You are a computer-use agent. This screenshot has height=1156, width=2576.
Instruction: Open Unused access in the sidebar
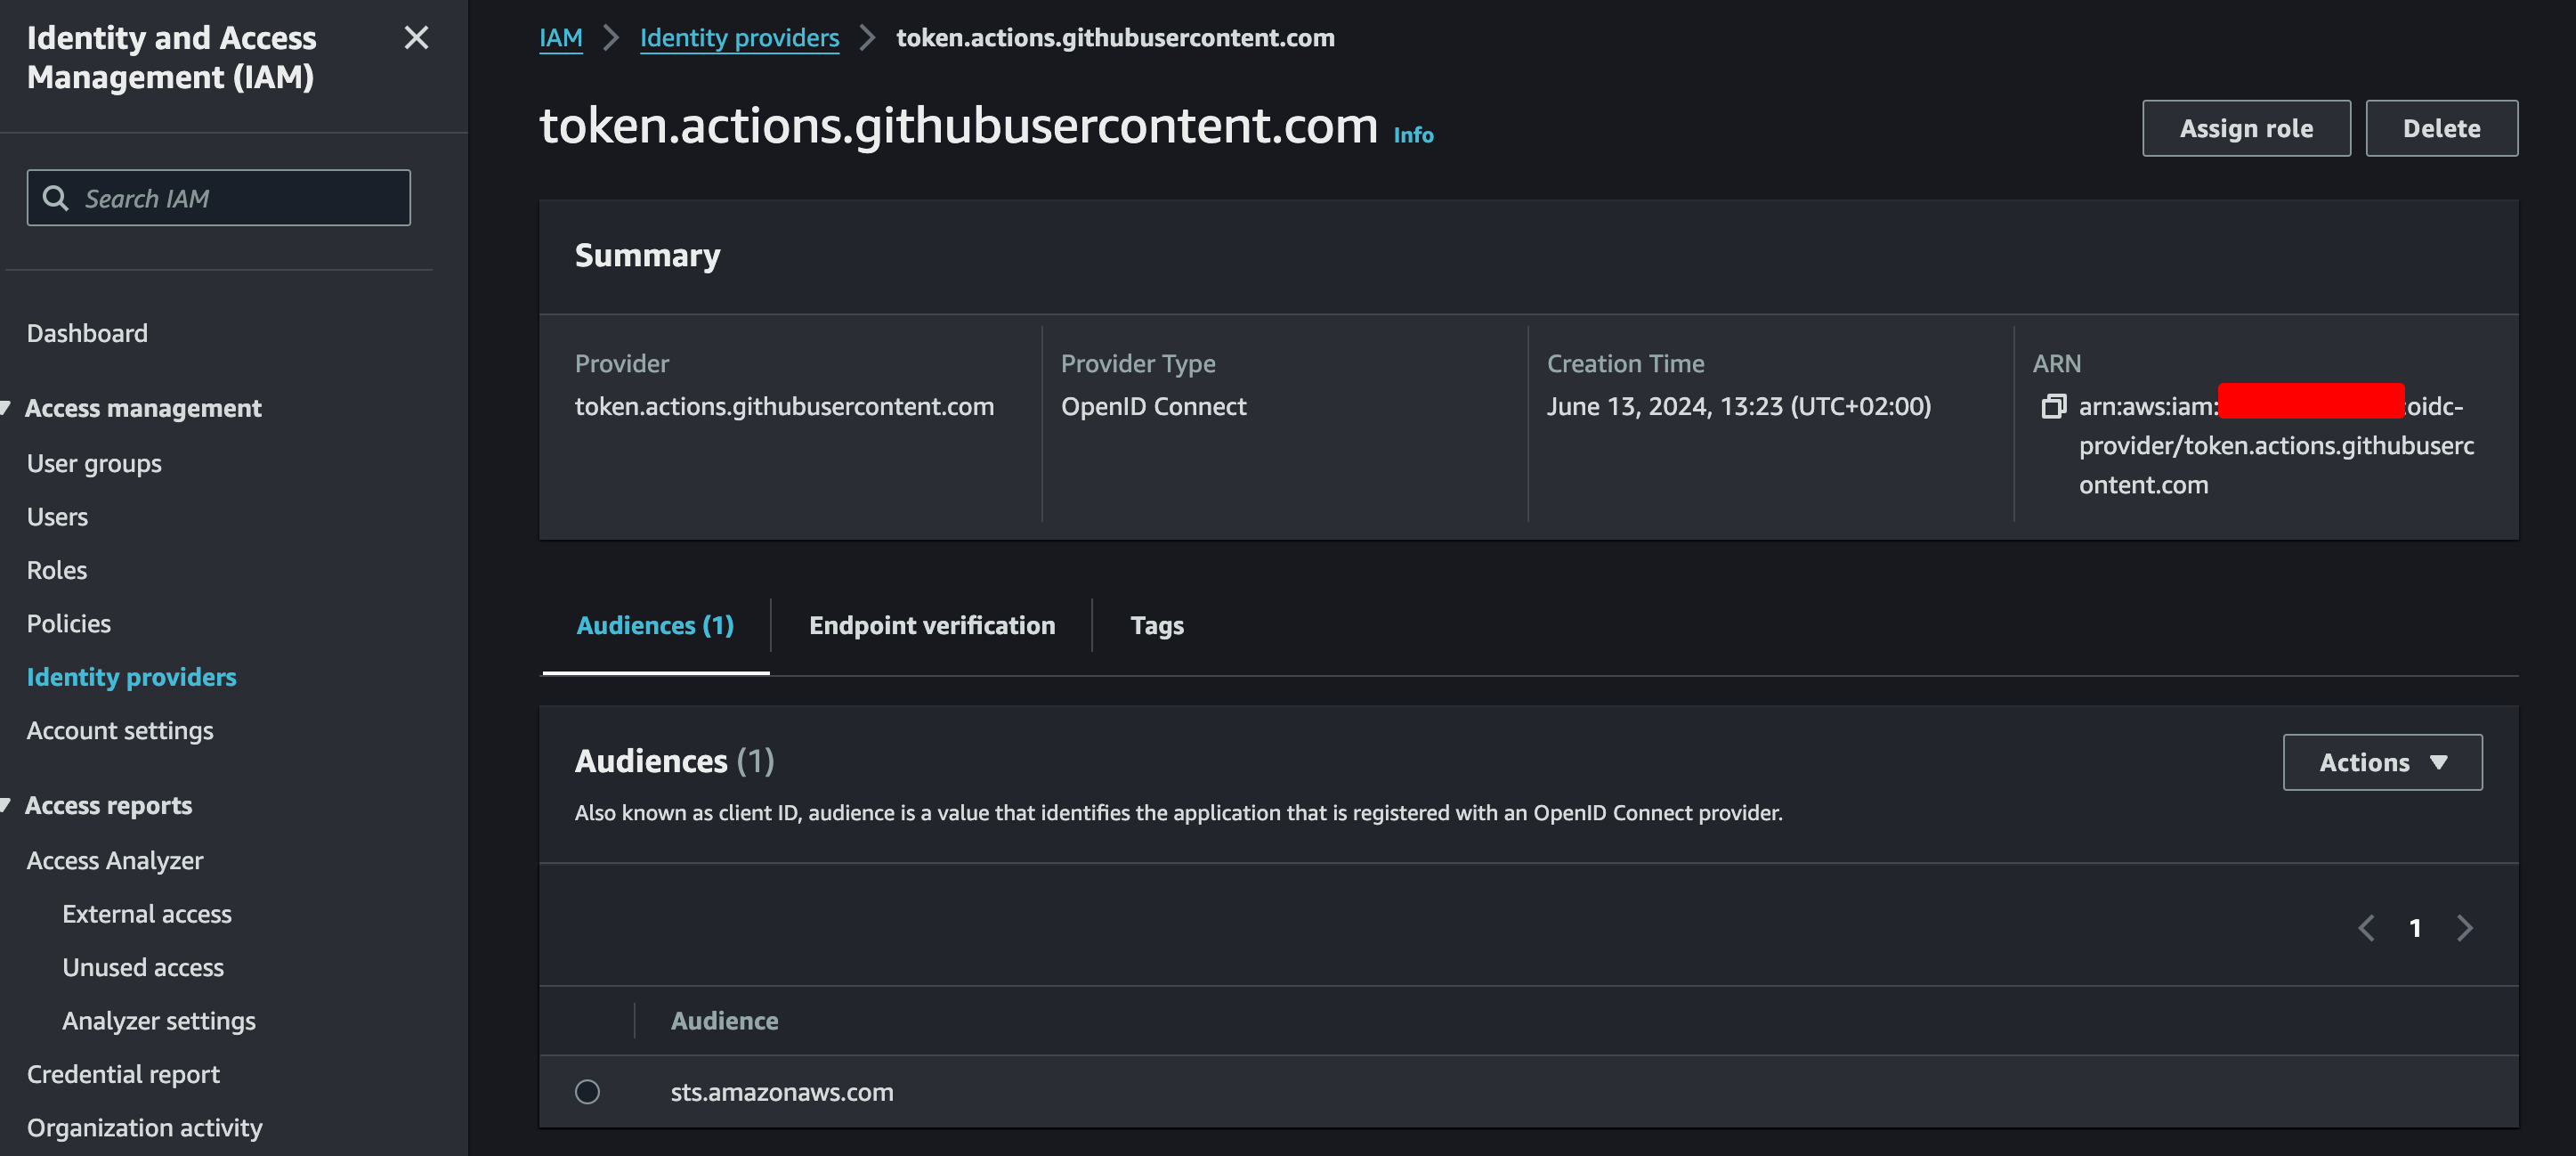point(143,968)
